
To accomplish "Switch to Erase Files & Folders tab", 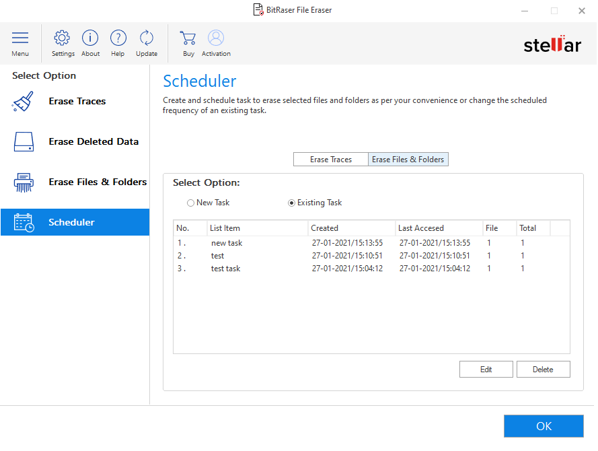I will coord(408,160).
